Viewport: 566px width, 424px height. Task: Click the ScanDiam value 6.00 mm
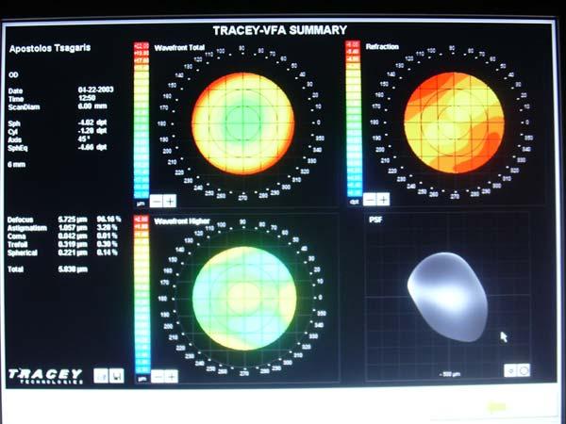coord(92,106)
